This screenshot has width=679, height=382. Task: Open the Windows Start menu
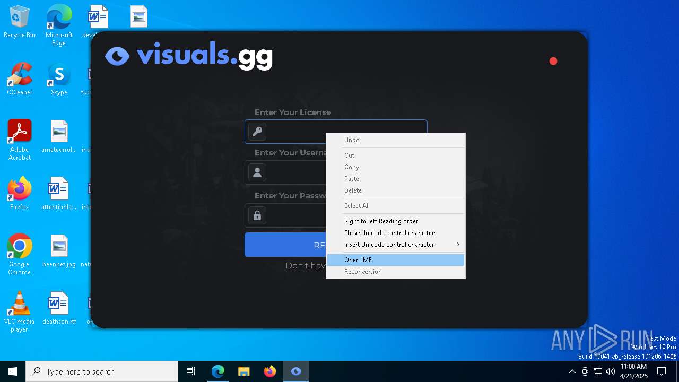[13, 371]
